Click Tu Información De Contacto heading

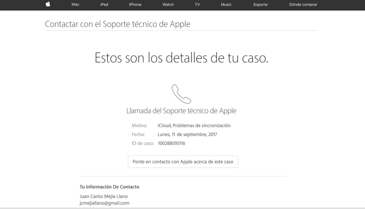pos(110,187)
